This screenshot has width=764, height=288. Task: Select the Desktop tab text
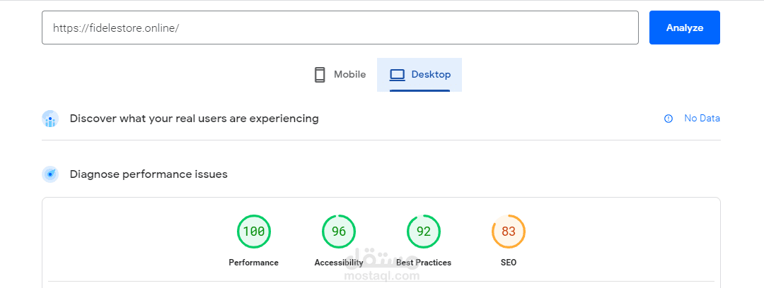pos(431,75)
